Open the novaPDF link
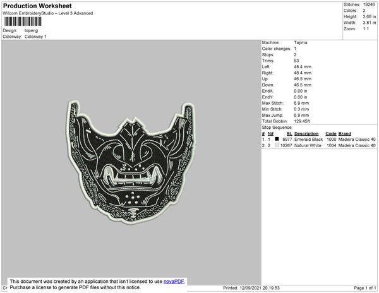 174,282
